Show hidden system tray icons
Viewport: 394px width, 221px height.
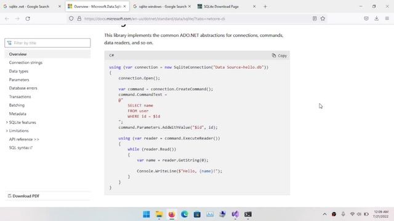[x=324, y=214]
